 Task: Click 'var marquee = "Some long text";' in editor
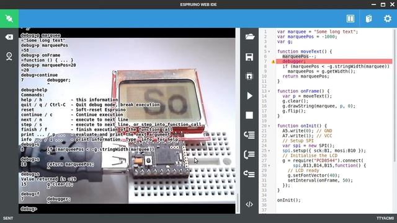318,32
